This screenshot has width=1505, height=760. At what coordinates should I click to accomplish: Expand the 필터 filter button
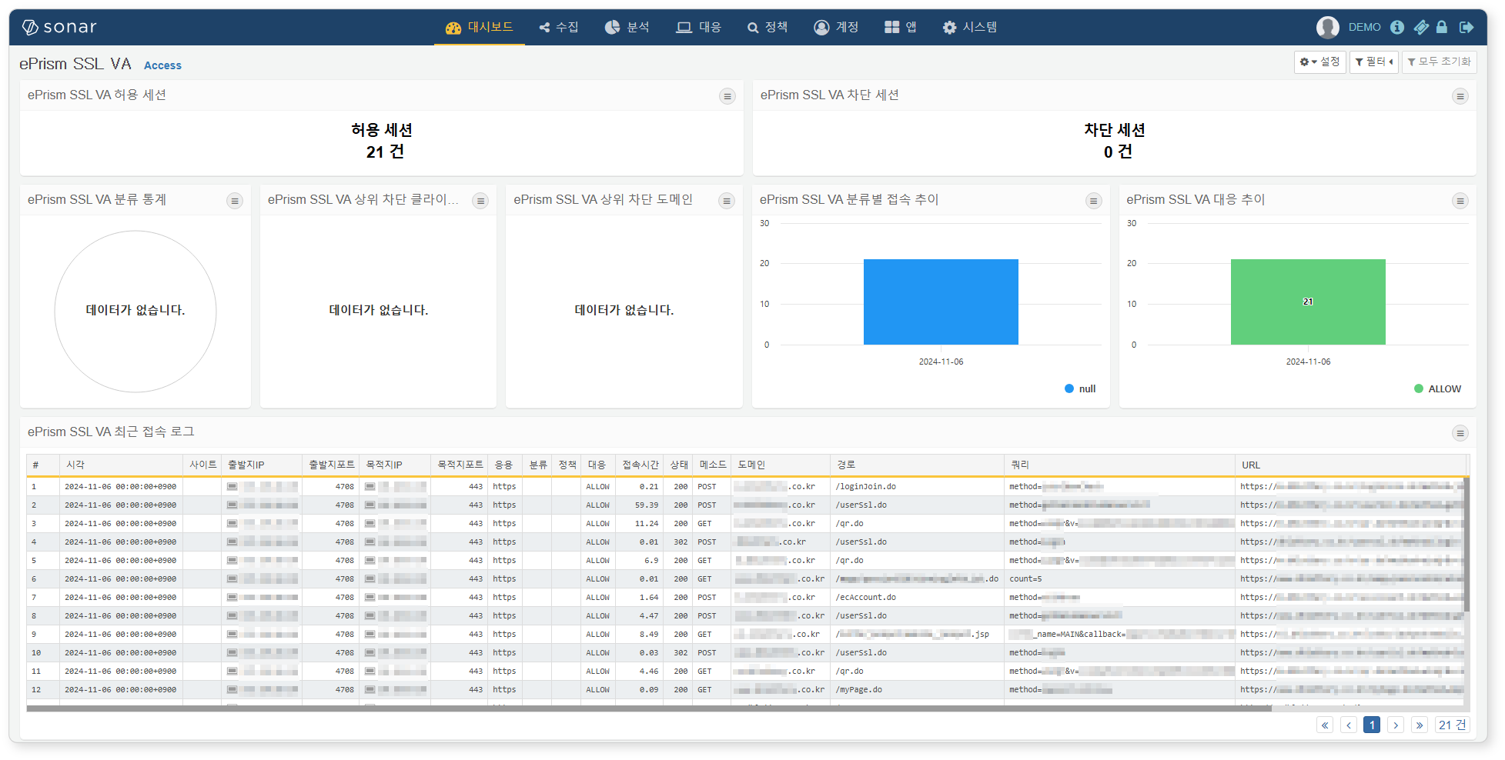(x=1374, y=62)
